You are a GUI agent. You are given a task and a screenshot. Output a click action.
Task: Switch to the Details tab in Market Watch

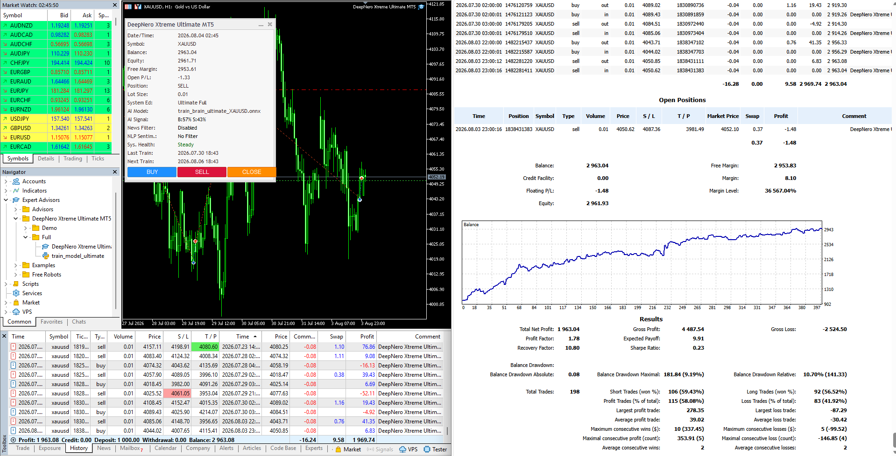point(46,159)
